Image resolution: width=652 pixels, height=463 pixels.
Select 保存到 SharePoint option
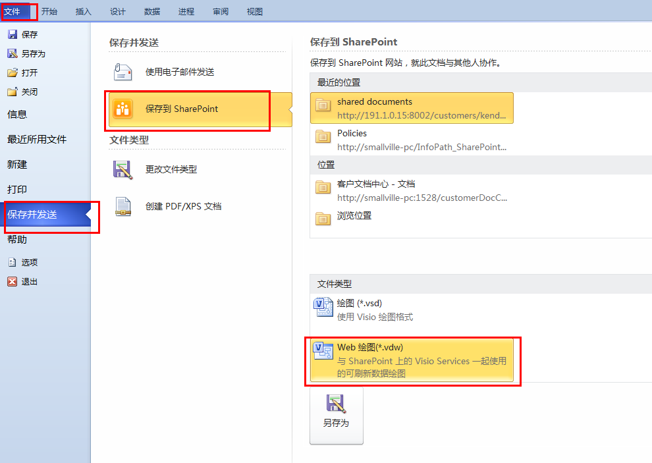click(x=200, y=109)
